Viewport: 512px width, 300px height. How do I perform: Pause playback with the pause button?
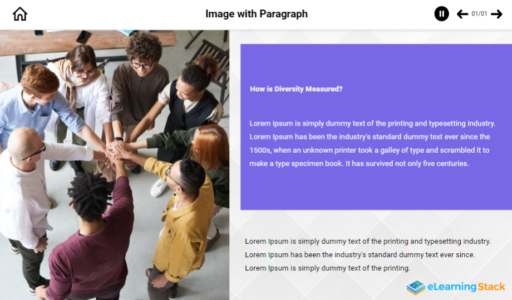(x=441, y=14)
